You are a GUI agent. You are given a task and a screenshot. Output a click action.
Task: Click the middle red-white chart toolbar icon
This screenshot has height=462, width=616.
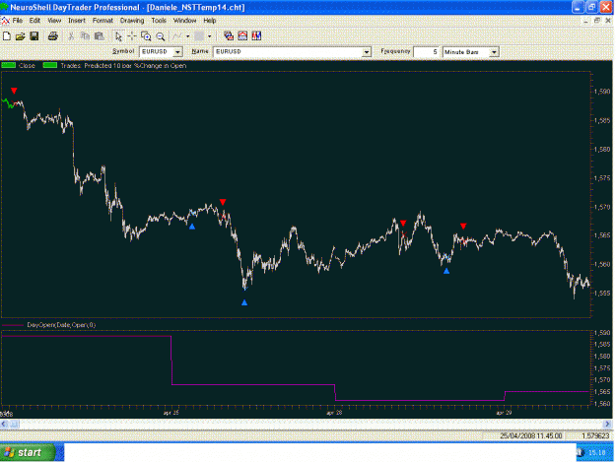[x=242, y=36]
